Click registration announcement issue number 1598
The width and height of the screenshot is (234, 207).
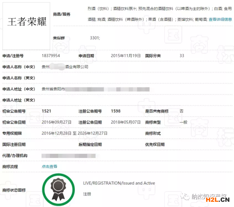(116, 111)
